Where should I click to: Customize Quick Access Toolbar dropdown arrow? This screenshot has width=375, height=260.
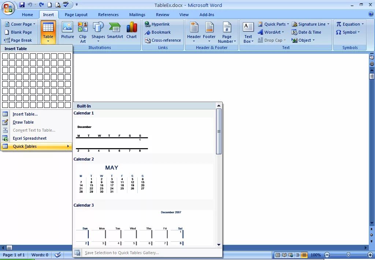click(x=77, y=4)
